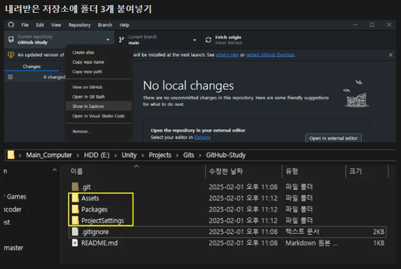Image resolution: width=401 pixels, height=269 pixels.
Task: Click the chevron before Main_Computer in breadcrumb
Action: [x=20, y=155]
